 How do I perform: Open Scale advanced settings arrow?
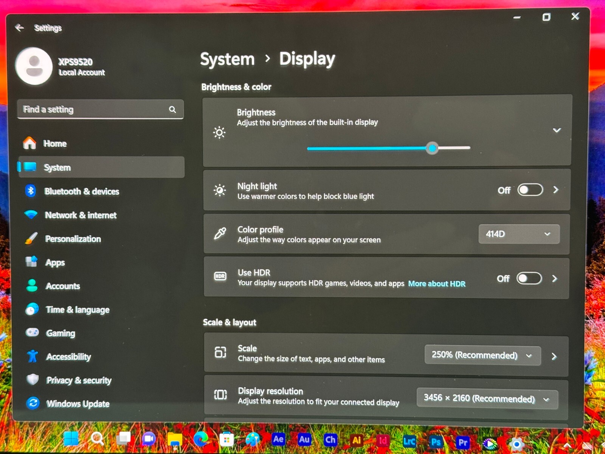(x=554, y=356)
